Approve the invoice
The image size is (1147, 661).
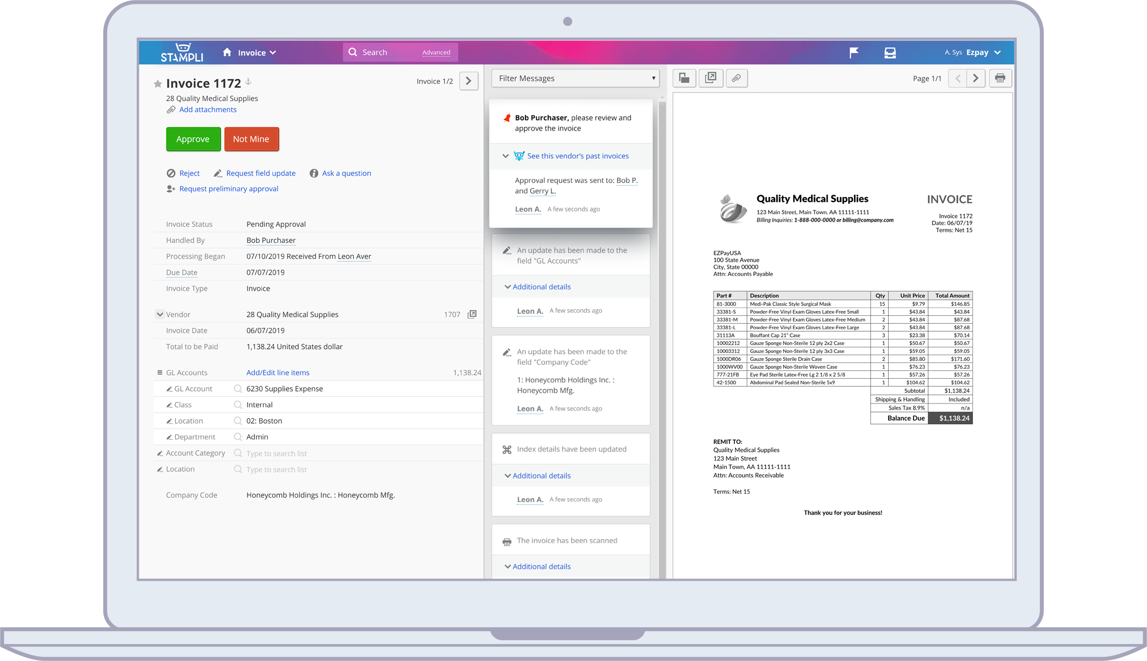193,139
